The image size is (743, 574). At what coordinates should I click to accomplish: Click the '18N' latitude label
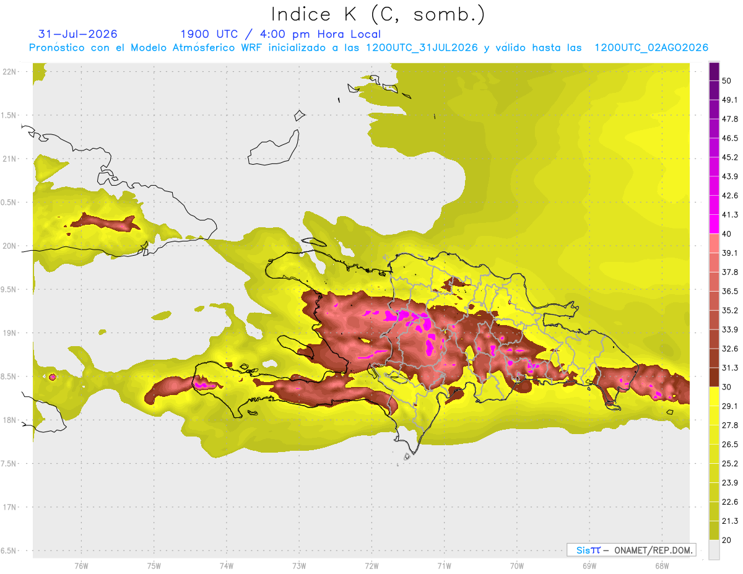point(9,420)
